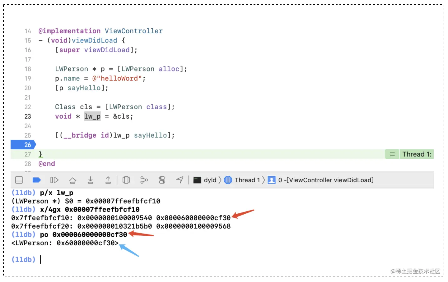Click line number 23 in gutter

pos(28,116)
